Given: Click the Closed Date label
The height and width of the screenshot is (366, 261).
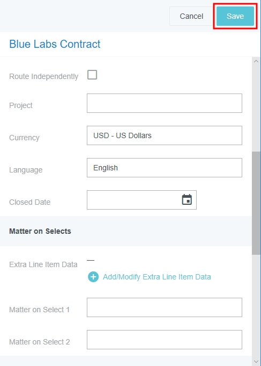Looking at the screenshot, I should [29, 202].
